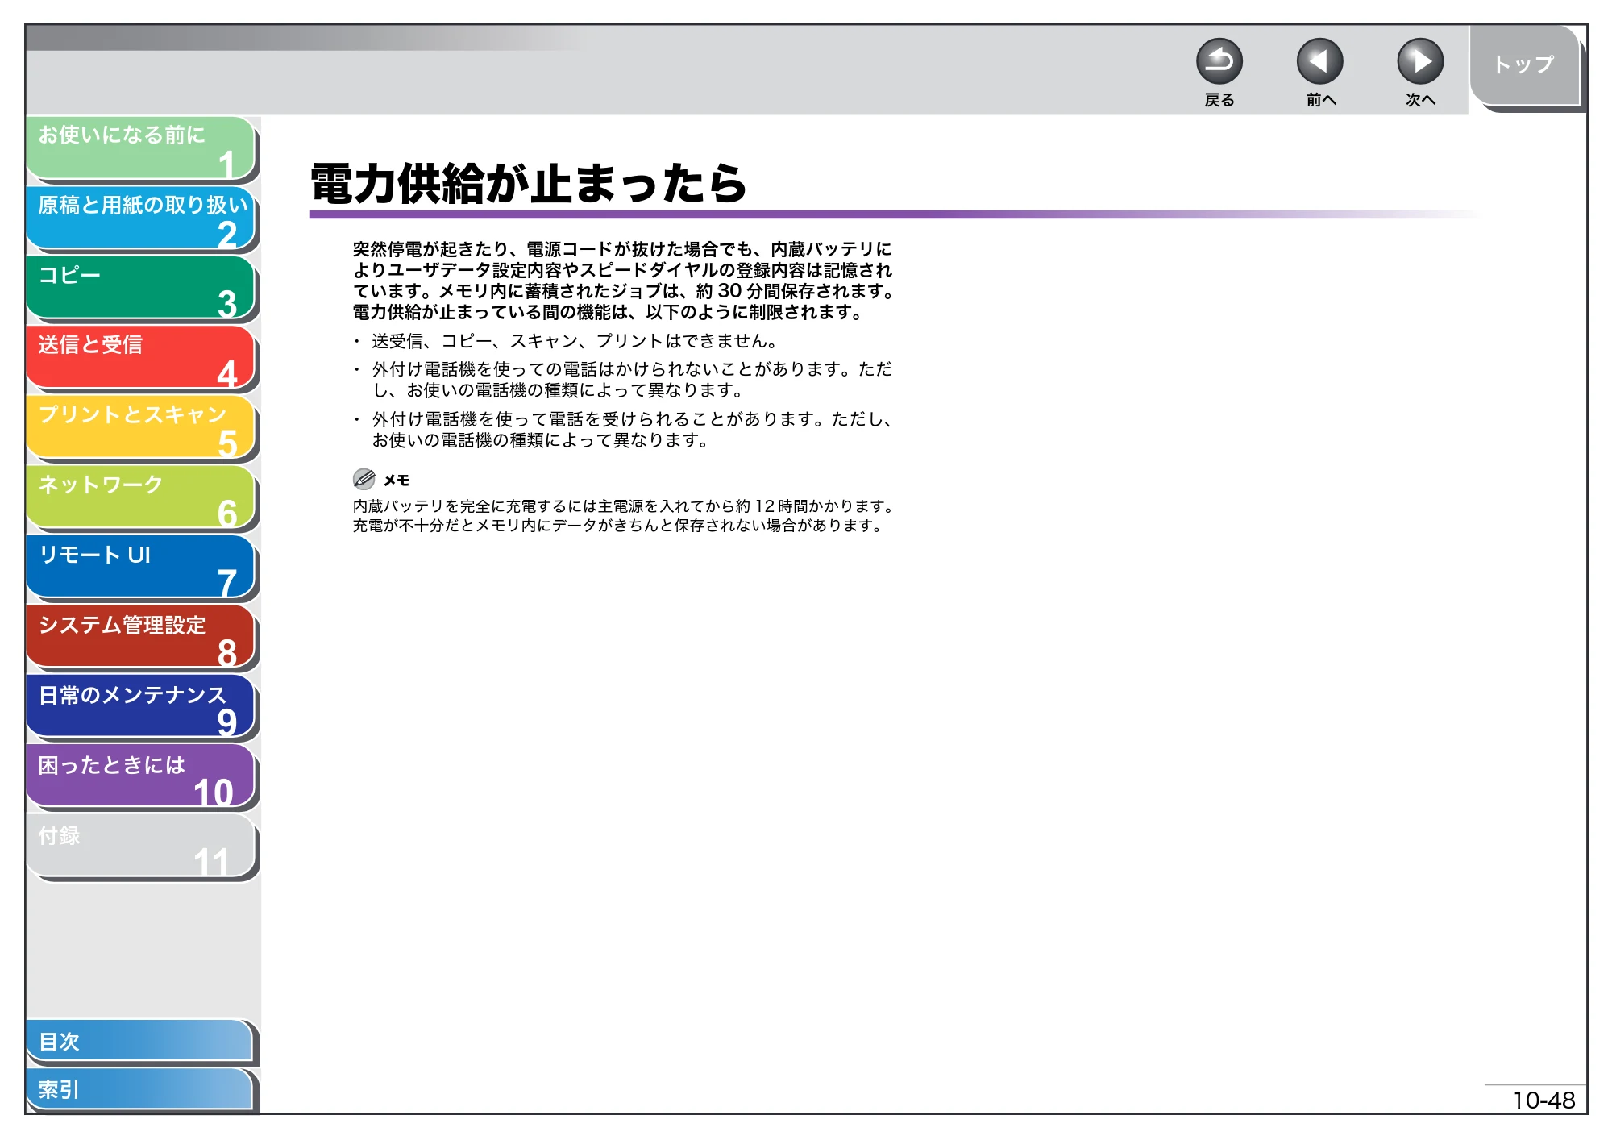Click the memo line starting 内蔵バッテリを完全に充電する
Image resolution: width=1612 pixels, height=1140 pixels.
625,506
